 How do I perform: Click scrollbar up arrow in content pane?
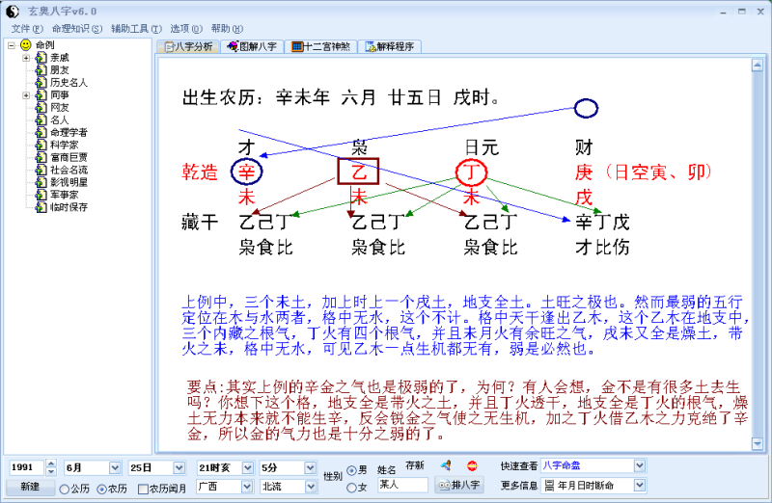point(758,65)
